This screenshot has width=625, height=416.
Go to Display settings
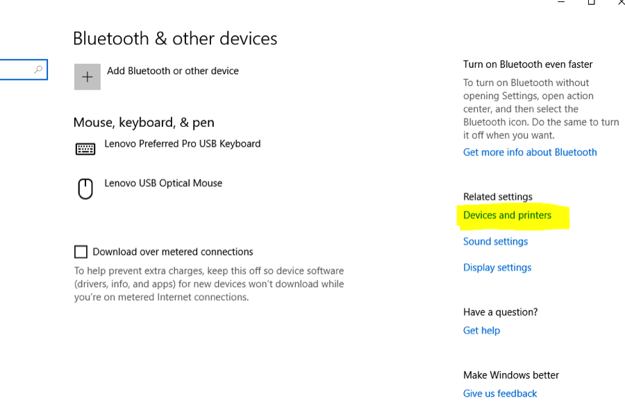tap(497, 268)
